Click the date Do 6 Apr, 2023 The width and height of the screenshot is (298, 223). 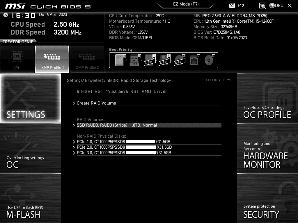coord(53,15)
